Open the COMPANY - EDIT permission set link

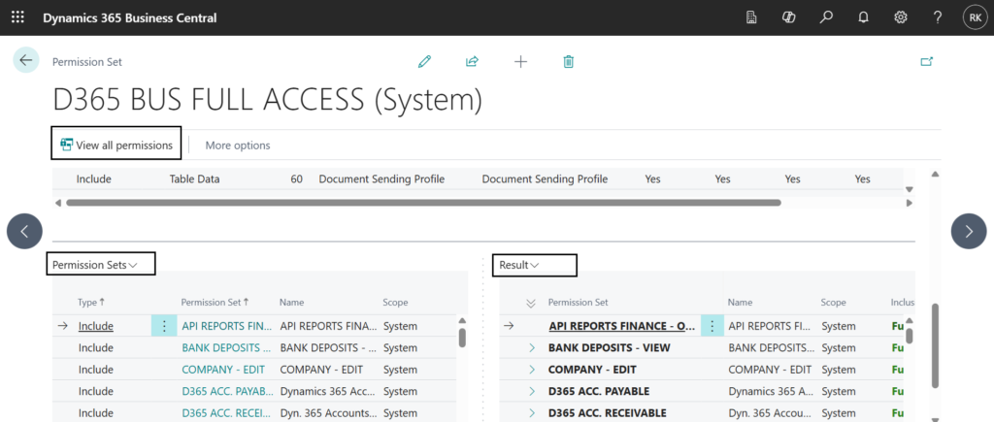pyautogui.click(x=224, y=370)
